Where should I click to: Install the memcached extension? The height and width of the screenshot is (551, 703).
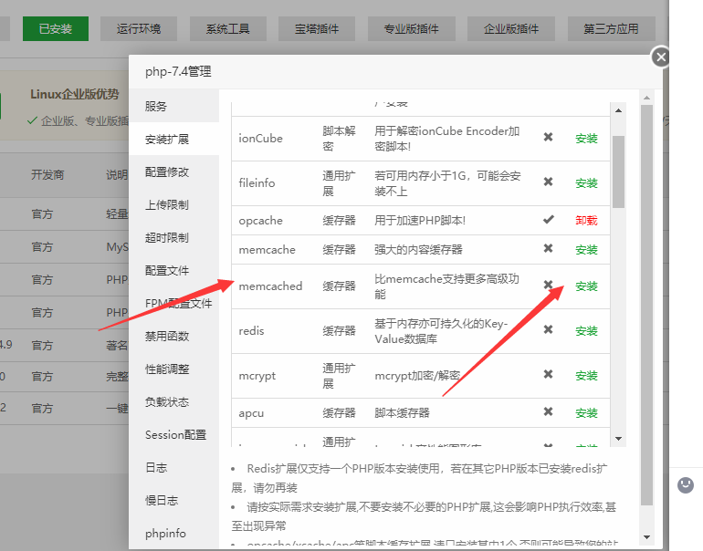click(586, 286)
